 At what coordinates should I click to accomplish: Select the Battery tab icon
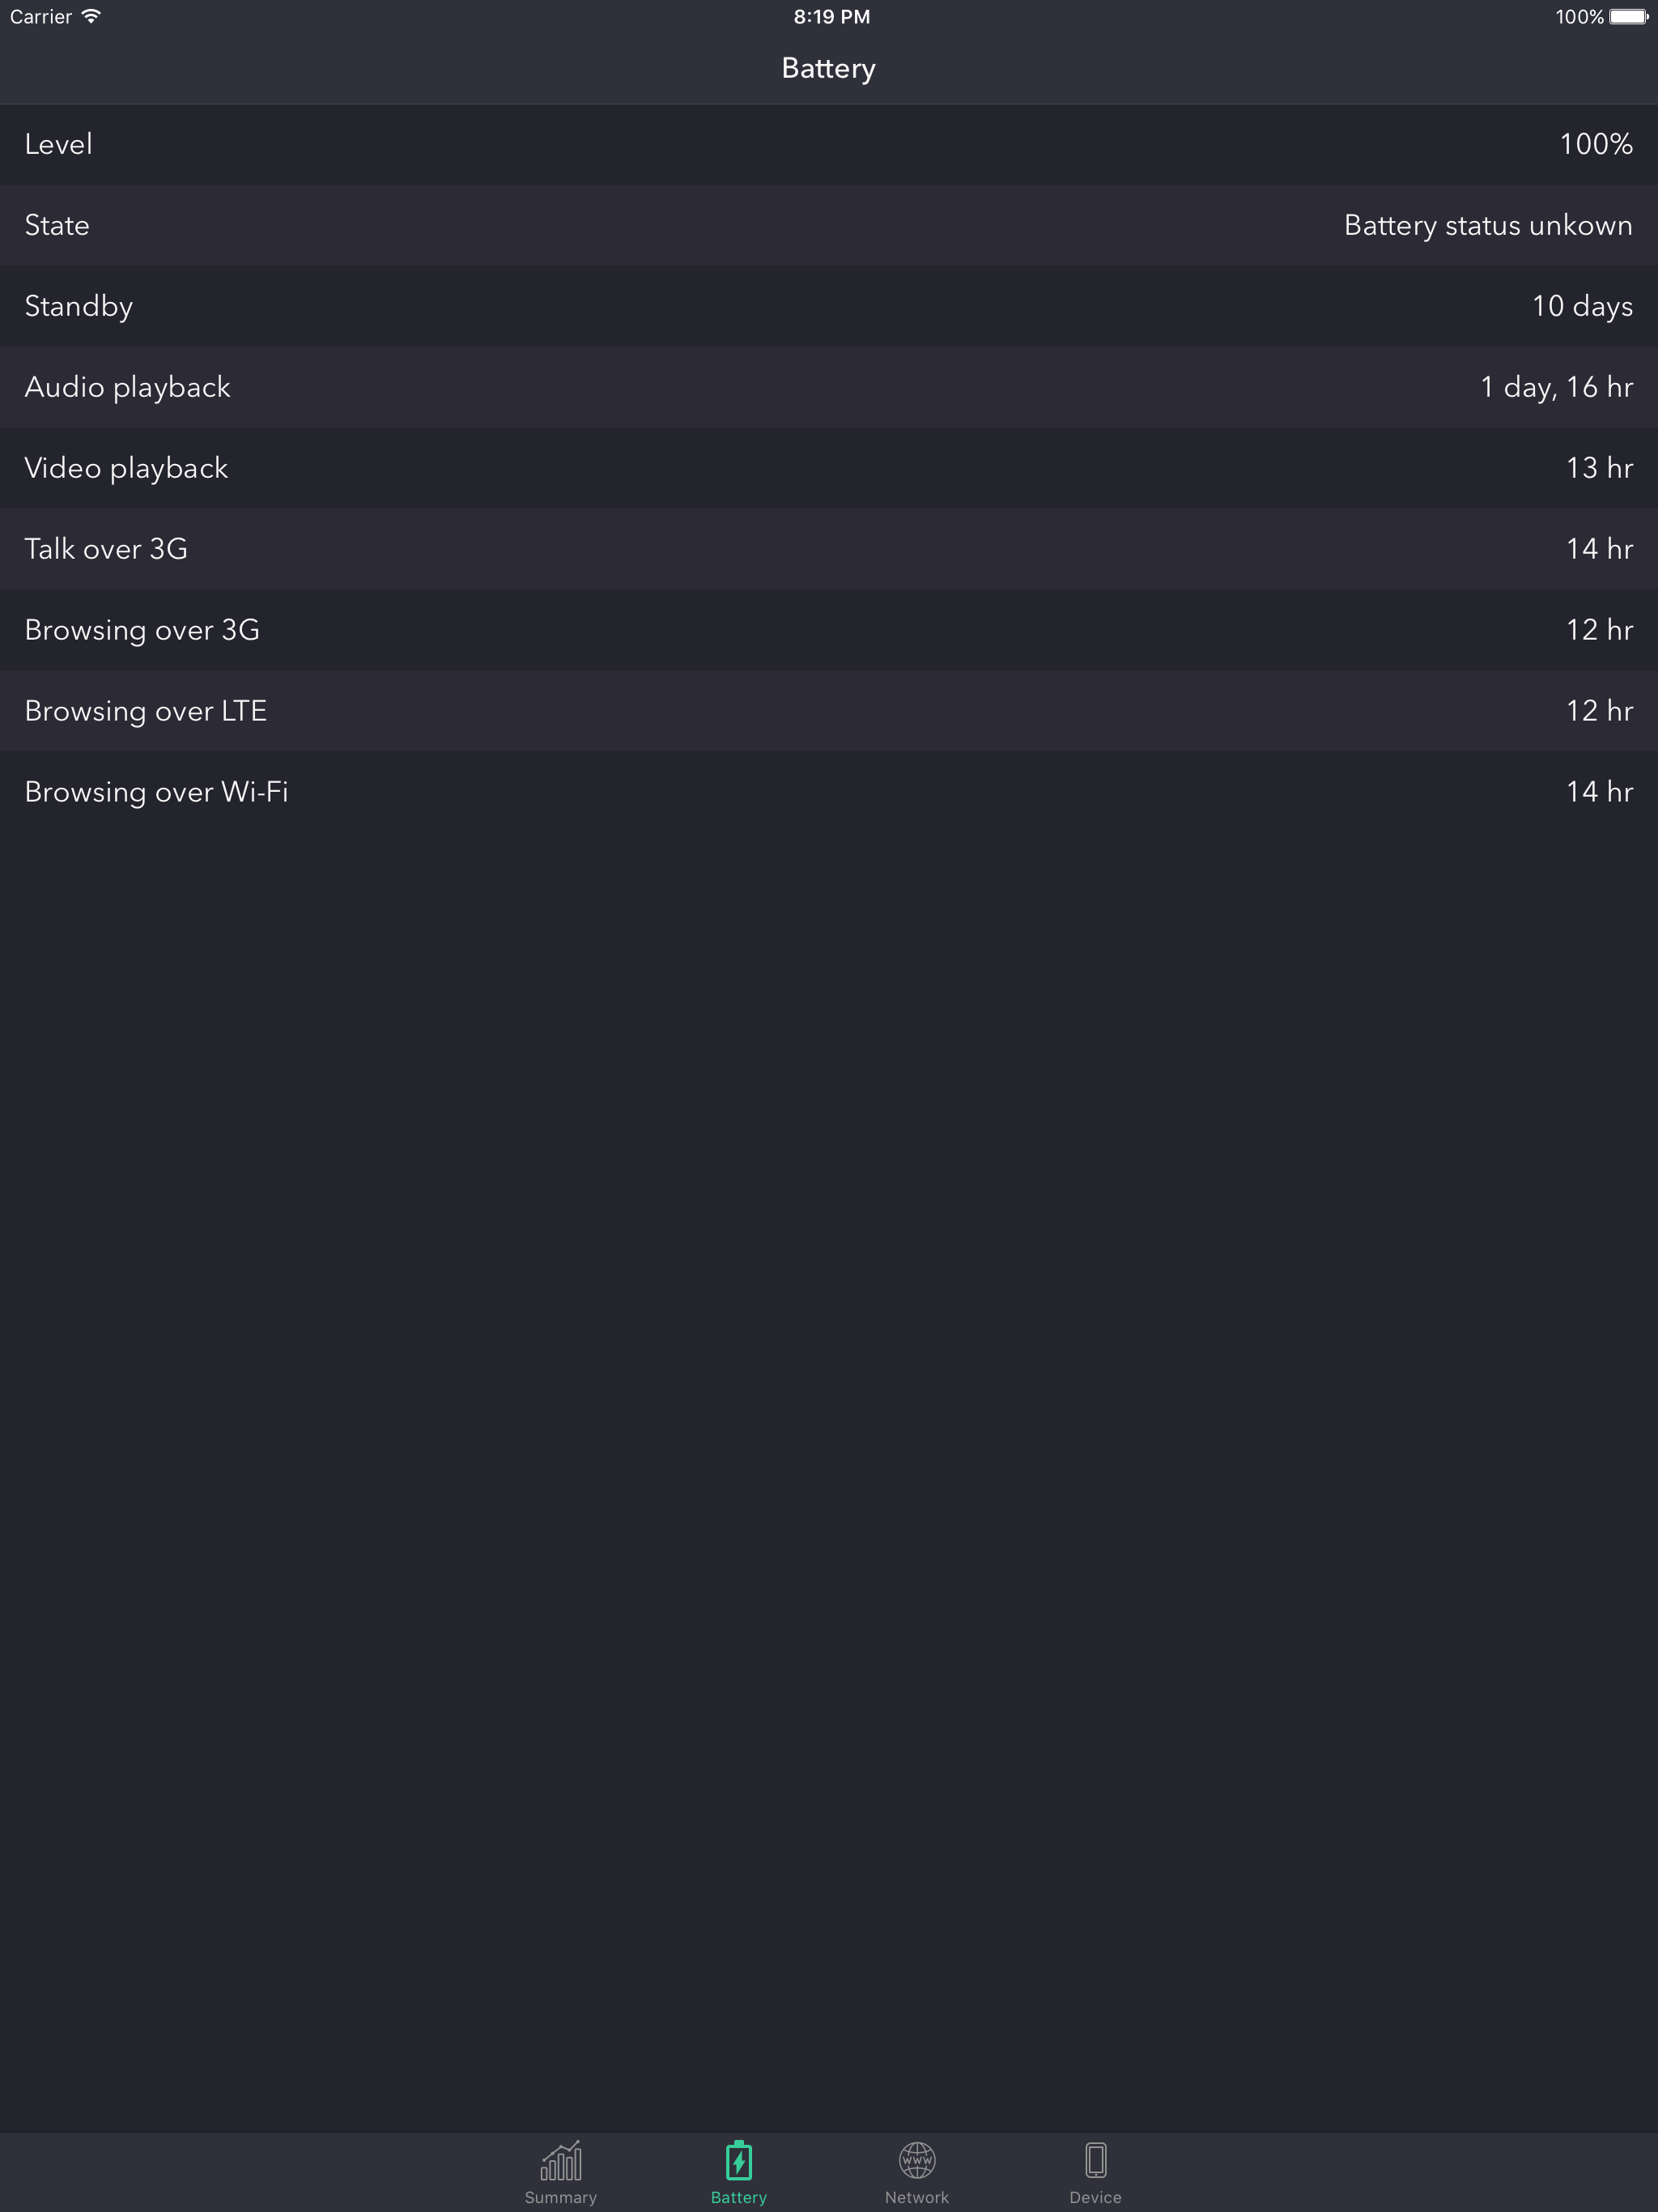[x=738, y=2160]
